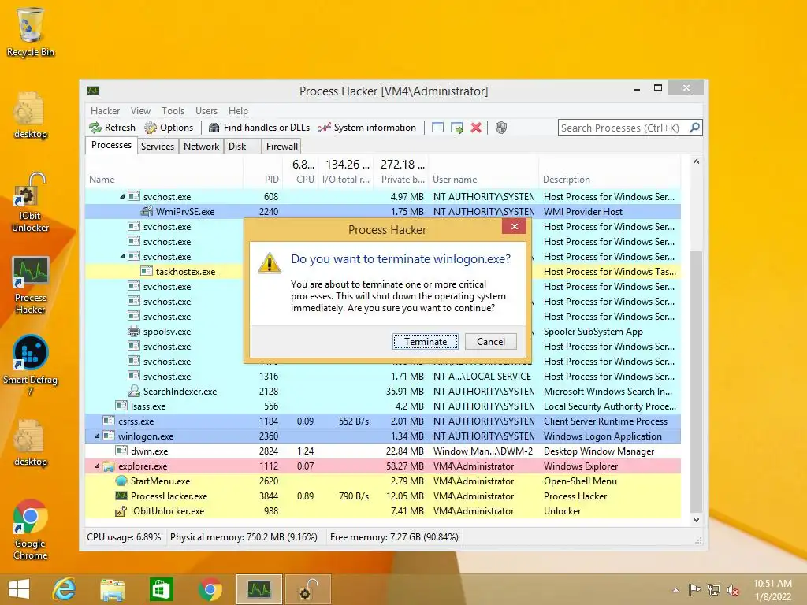This screenshot has width=807, height=605.
Task: Click the Action Center flag tray icon
Action: 694,590
